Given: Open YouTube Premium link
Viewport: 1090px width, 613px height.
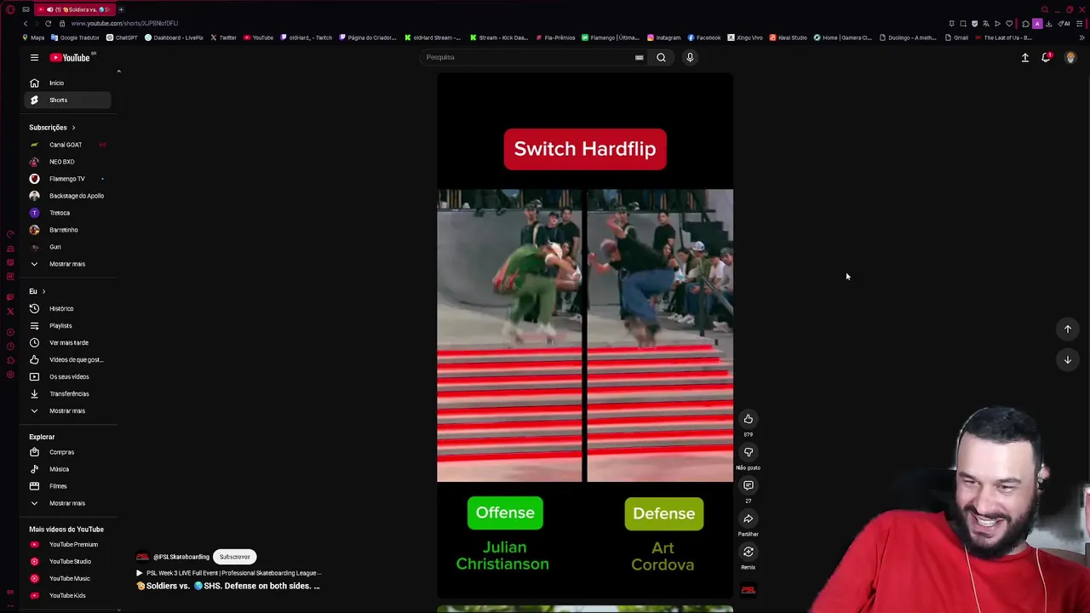Looking at the screenshot, I should click(x=68, y=544).
